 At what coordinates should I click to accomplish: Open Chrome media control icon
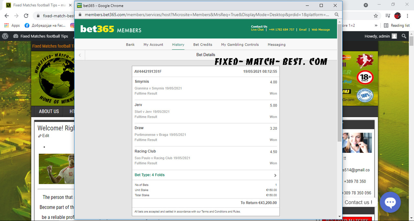[388, 16]
